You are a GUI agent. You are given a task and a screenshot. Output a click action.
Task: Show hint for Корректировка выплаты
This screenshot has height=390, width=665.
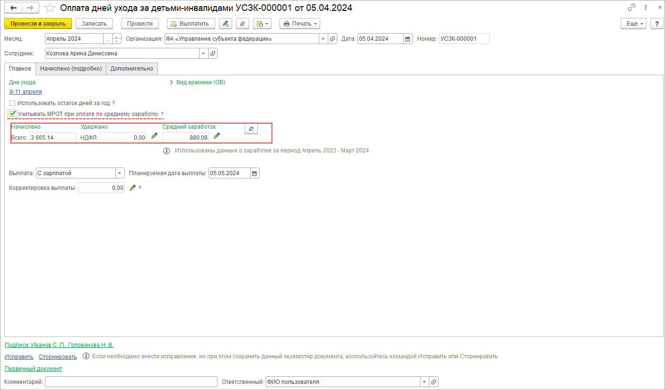click(x=140, y=188)
